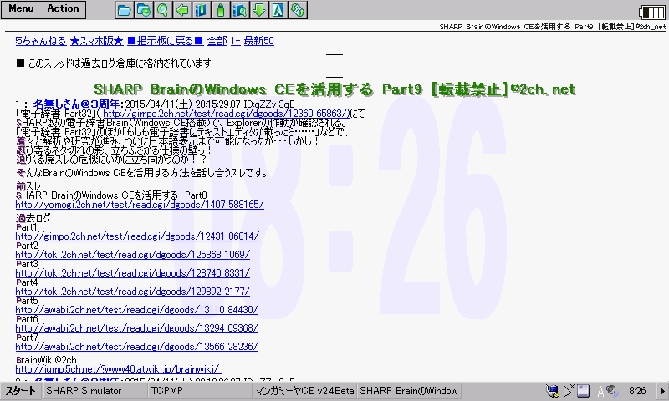Open Part4 link dgoods/129892 2177
The height and width of the screenshot is (401, 669).
click(x=132, y=291)
